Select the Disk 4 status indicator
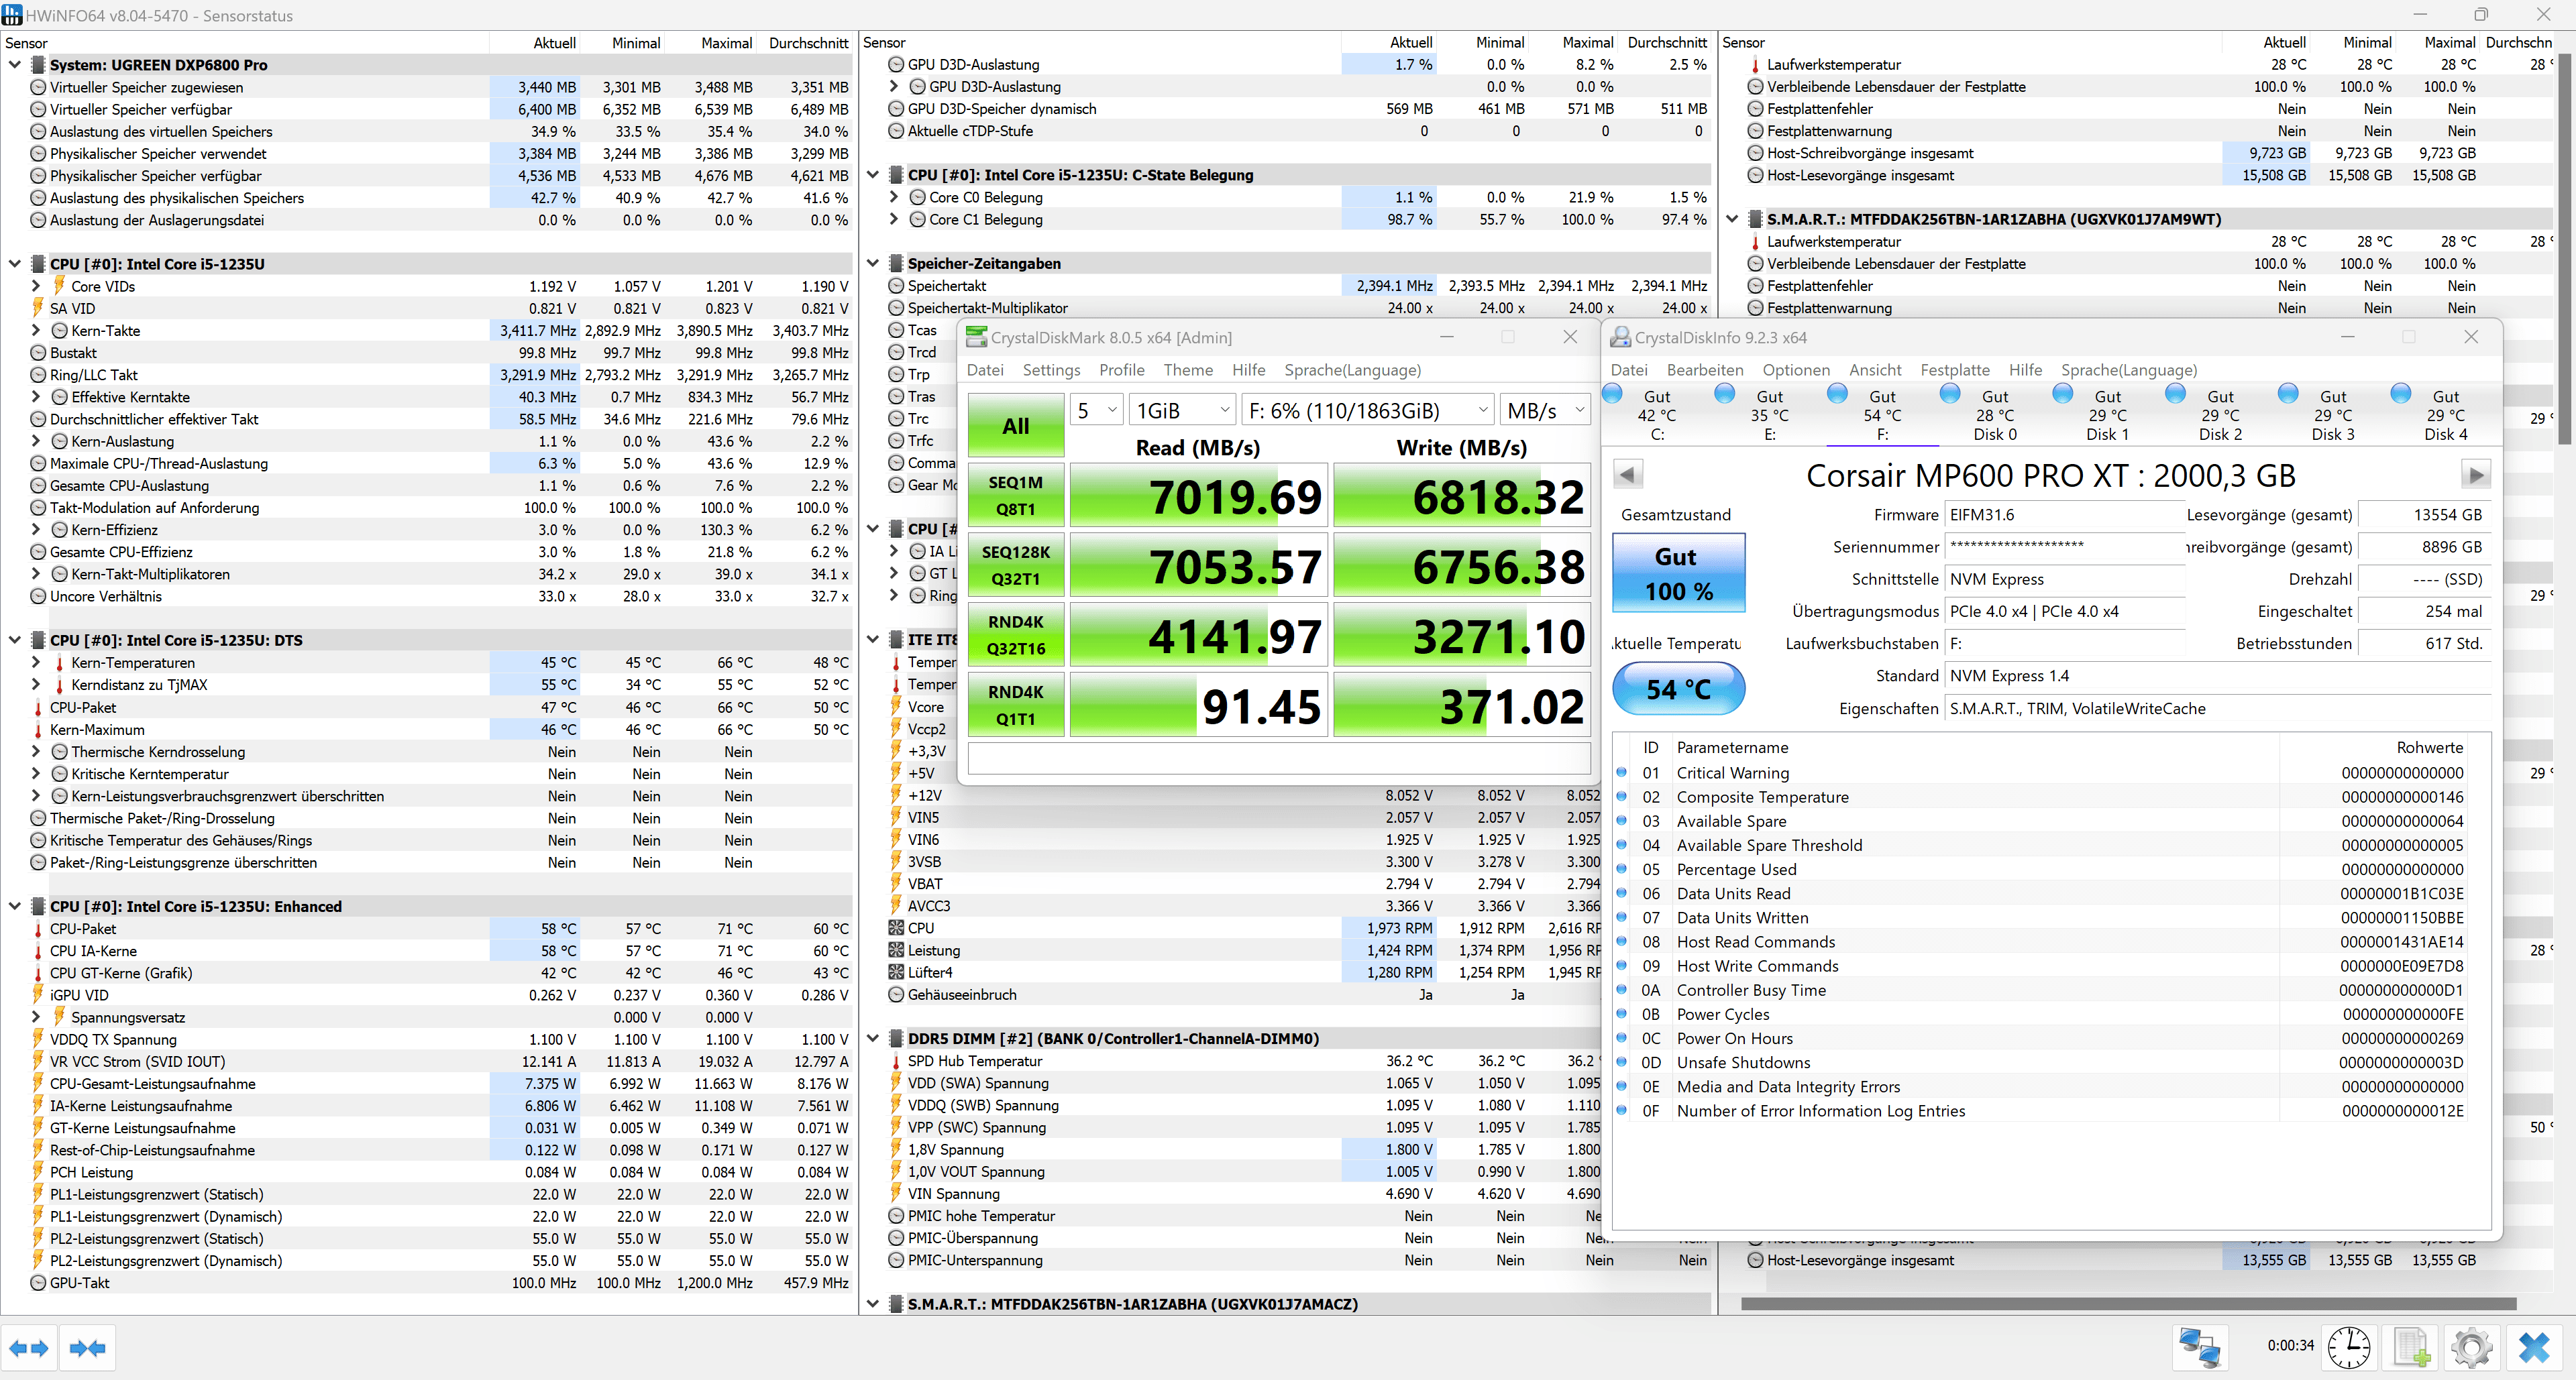Screen dimensions: 2576x1380 [2445, 414]
